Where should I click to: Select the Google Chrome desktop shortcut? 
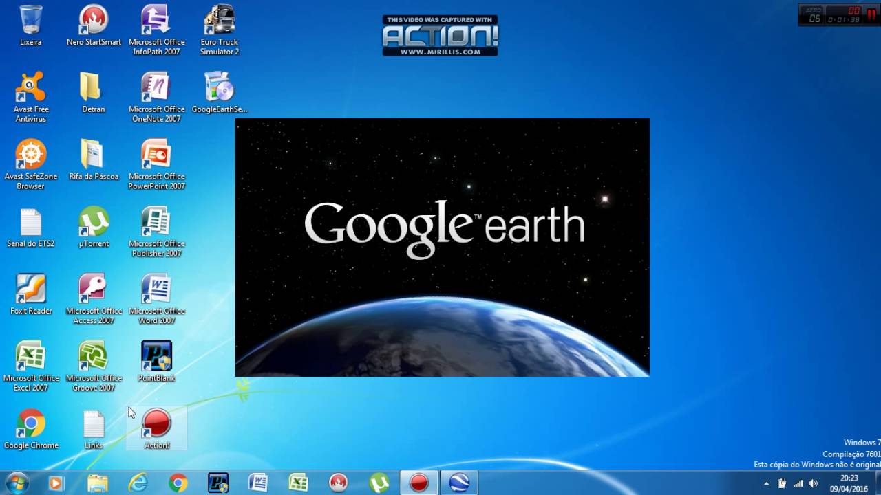tap(31, 430)
